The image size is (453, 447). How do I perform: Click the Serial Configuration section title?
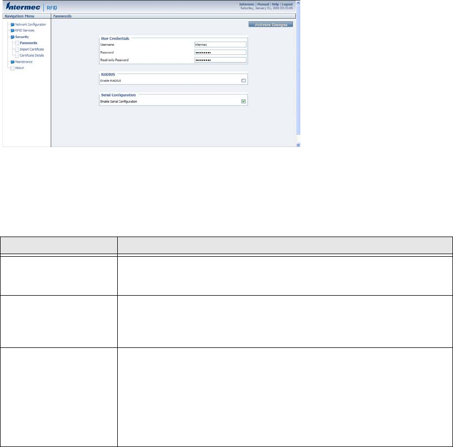point(118,95)
